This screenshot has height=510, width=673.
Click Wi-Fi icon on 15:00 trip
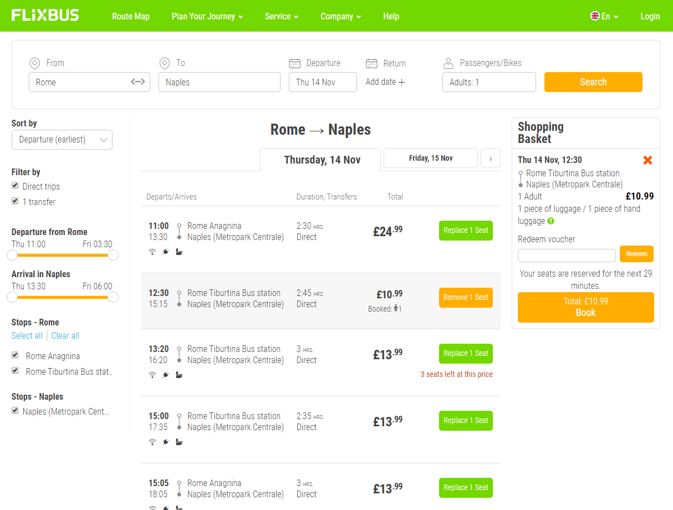tap(152, 442)
